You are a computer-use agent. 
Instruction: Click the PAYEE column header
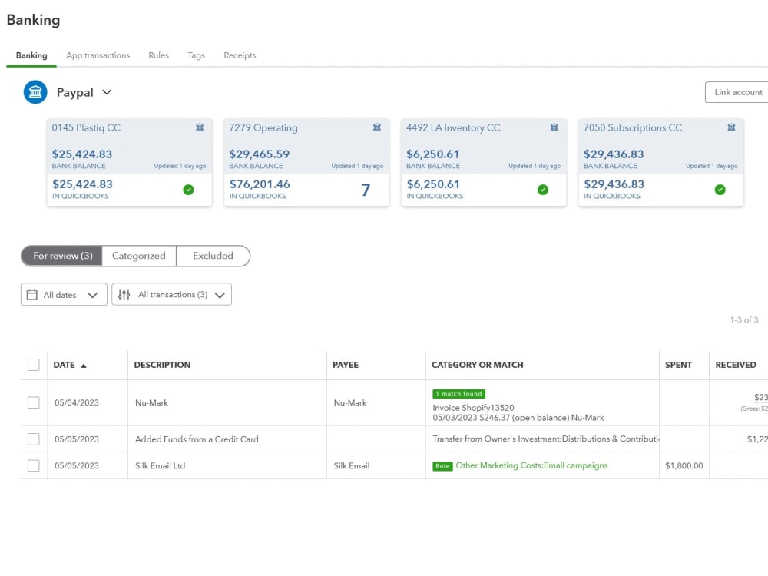(x=346, y=365)
